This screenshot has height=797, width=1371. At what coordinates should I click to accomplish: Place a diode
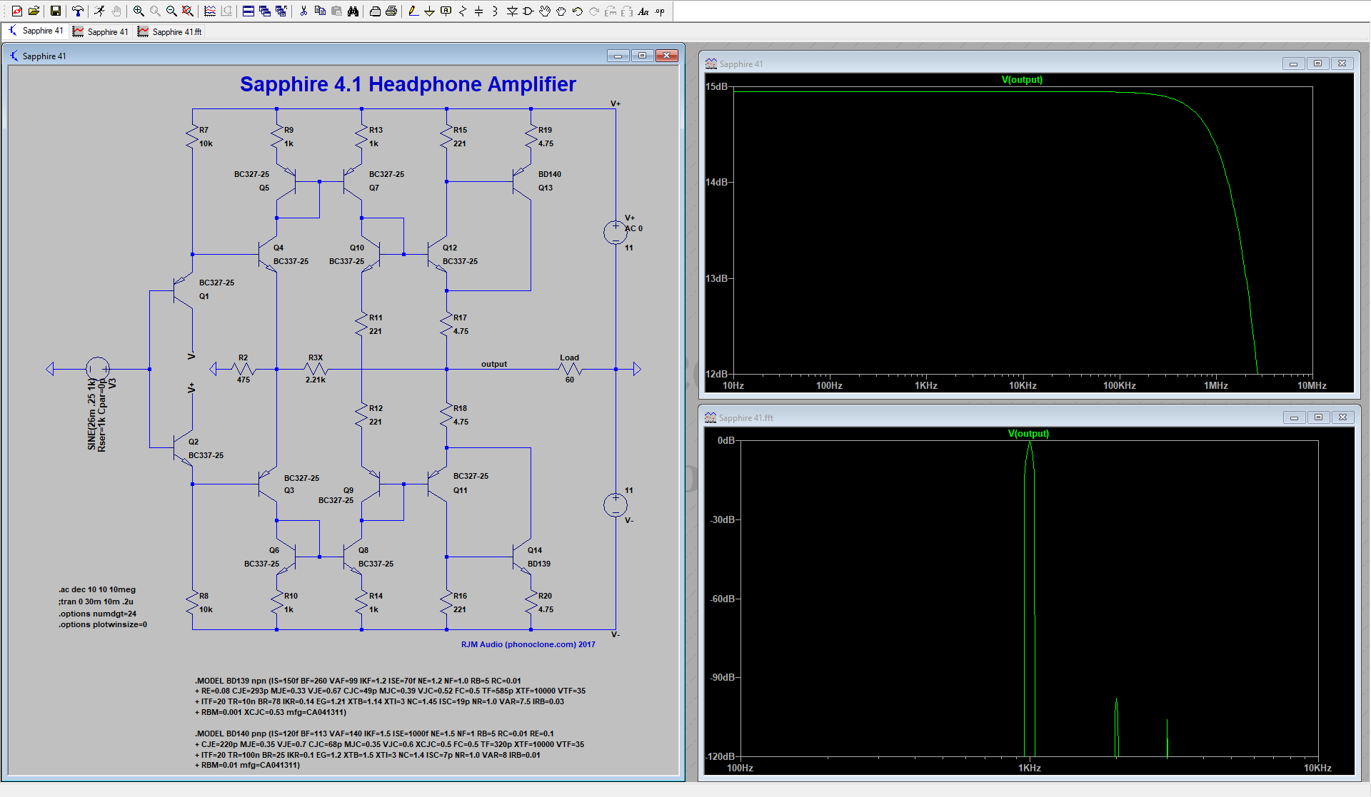512,11
